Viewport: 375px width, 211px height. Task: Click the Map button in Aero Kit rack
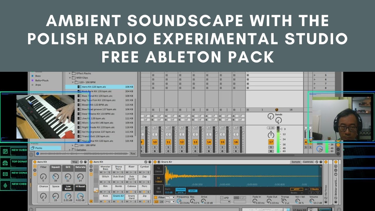[x=75, y=162]
